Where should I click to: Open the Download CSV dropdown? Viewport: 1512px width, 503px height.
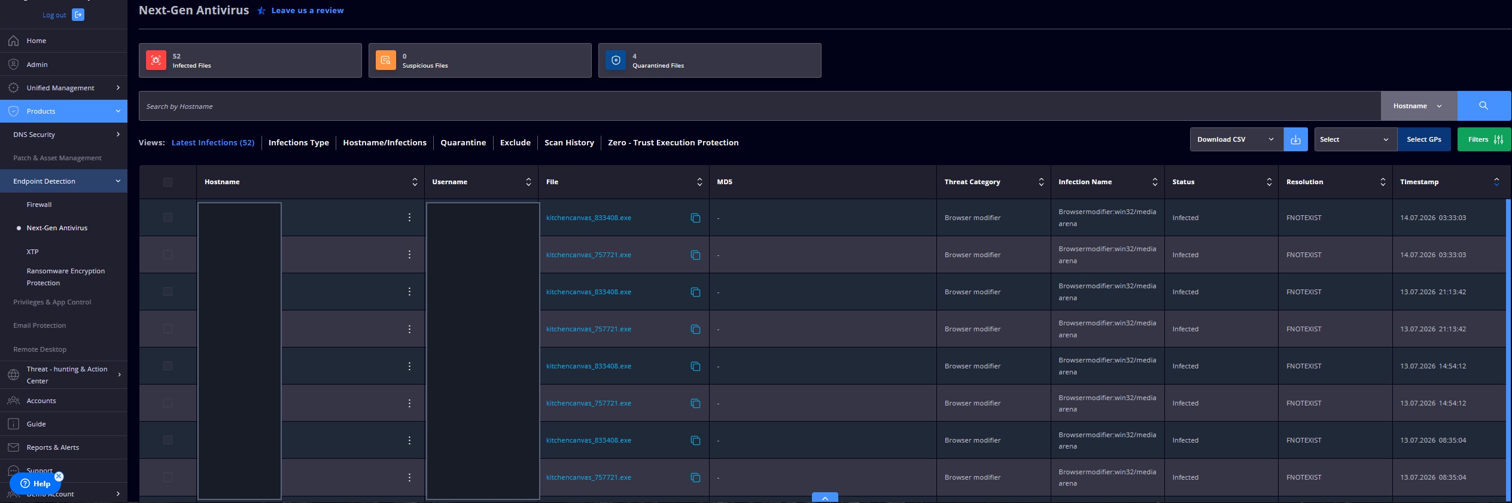coord(1236,139)
